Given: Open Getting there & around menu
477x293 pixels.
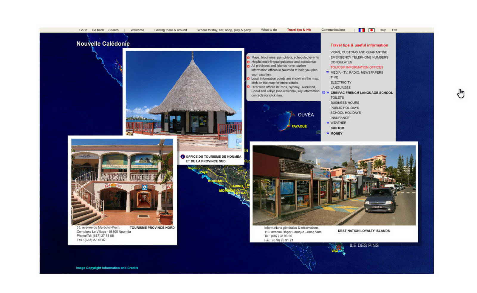Looking at the screenshot, I should pos(171,30).
